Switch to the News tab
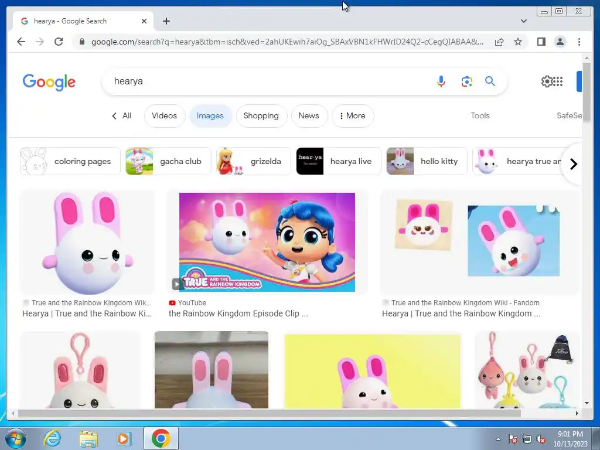The height and width of the screenshot is (450, 600). pos(309,115)
